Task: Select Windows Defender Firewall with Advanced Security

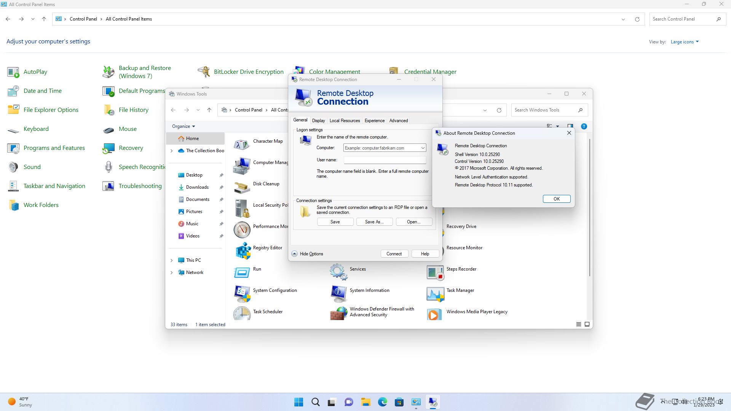Action: click(382, 312)
